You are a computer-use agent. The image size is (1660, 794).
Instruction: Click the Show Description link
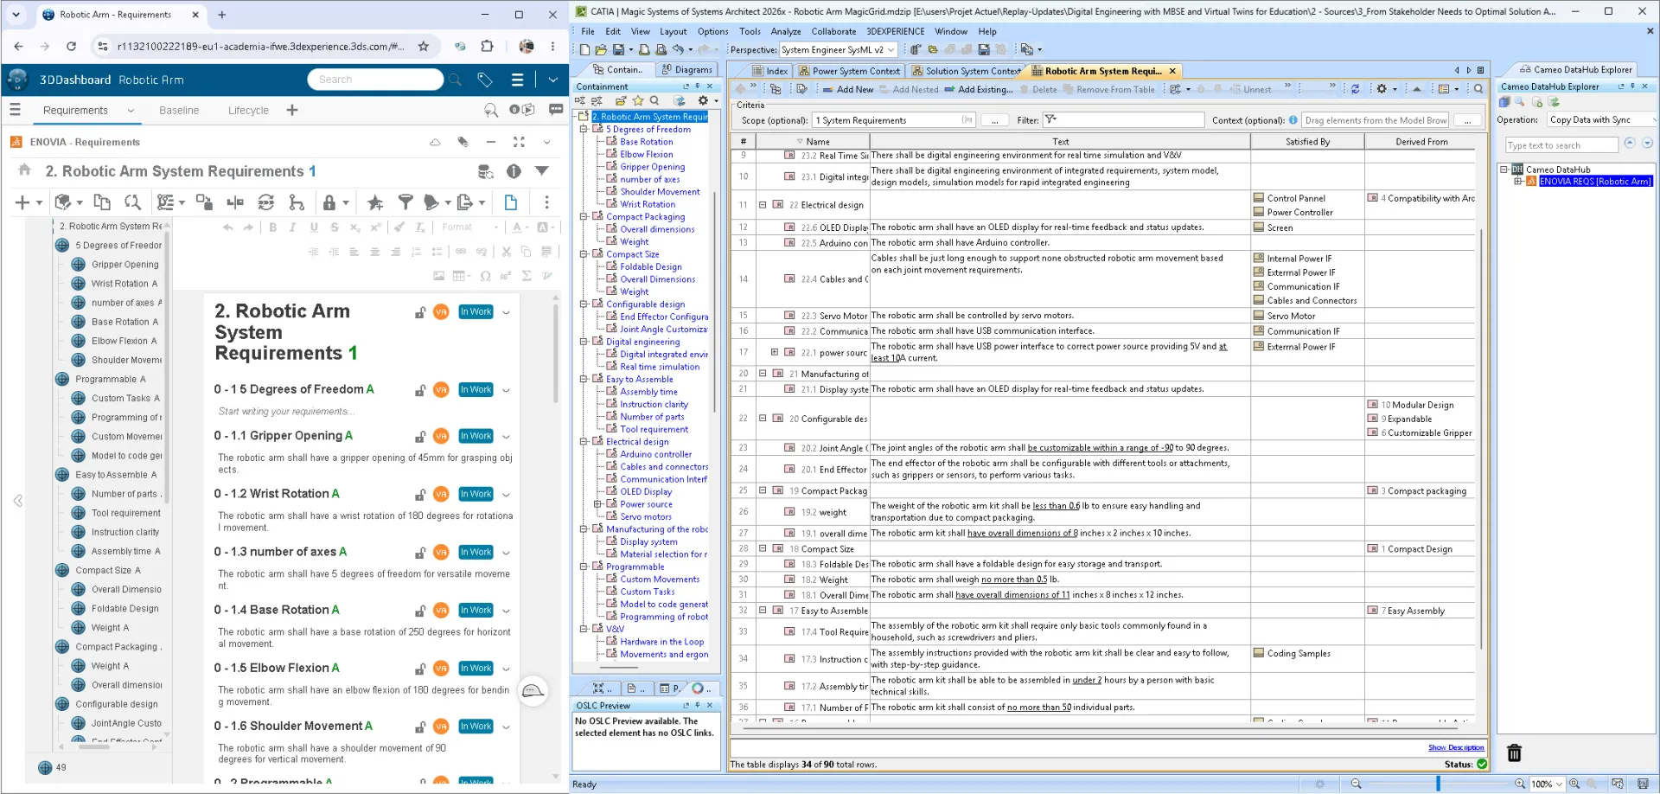[1456, 747]
